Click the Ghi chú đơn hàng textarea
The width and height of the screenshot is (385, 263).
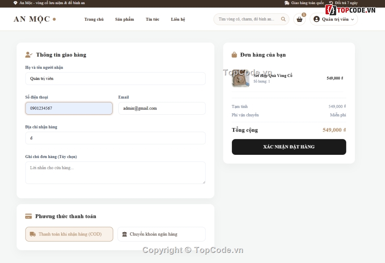click(115, 173)
